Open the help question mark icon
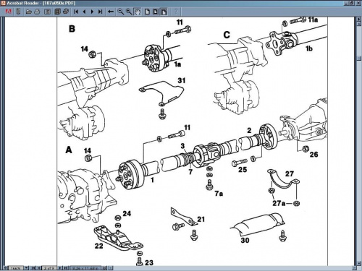362x271 pixels. pos(176,12)
